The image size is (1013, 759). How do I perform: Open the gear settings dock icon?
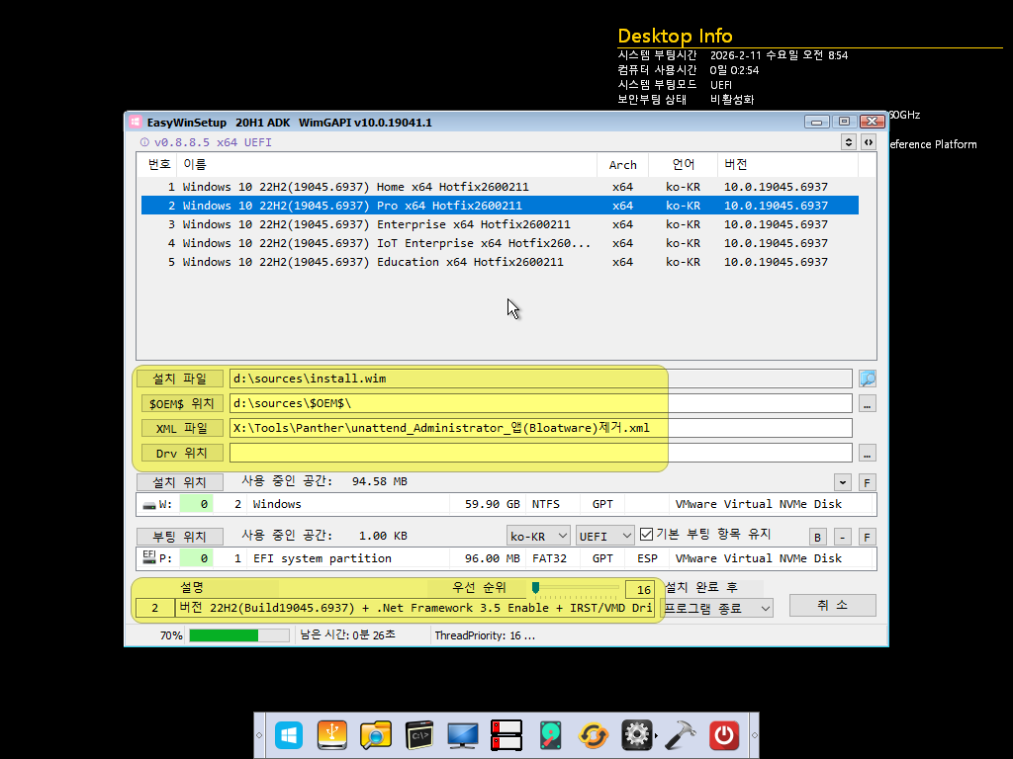click(x=636, y=735)
